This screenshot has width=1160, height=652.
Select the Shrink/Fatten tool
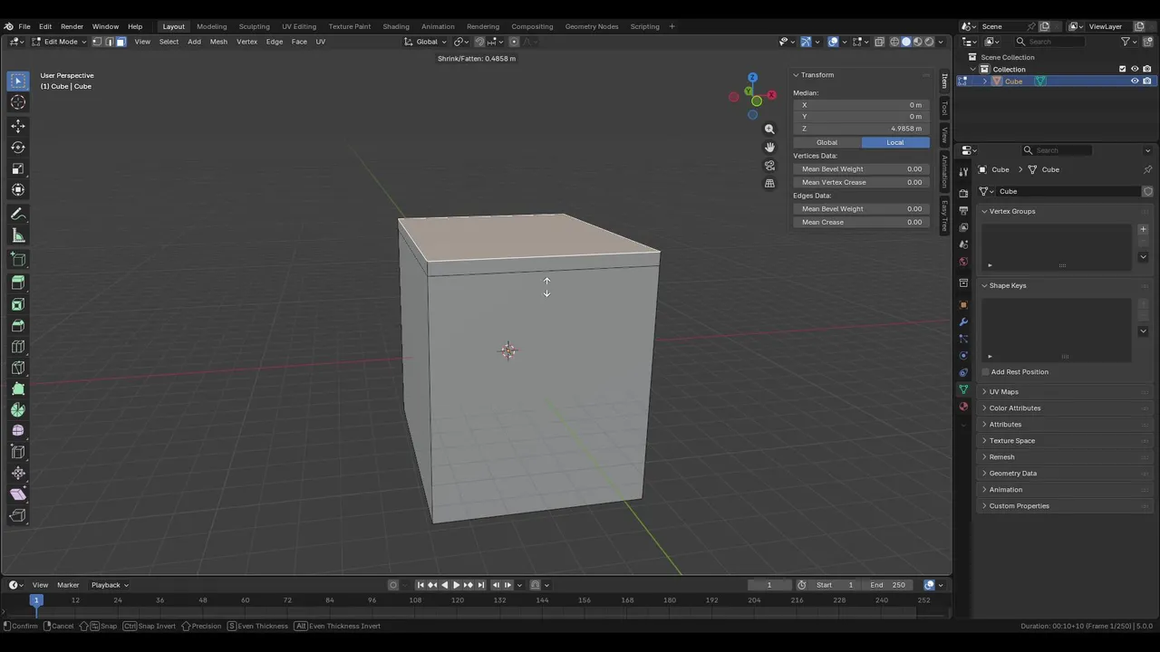pyautogui.click(x=18, y=473)
